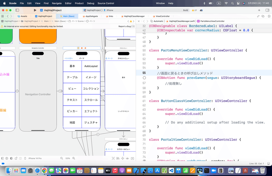Select the Main (Base) tab
Image resolution: width=272 pixels, height=176 pixels.
pyautogui.click(x=67, y=16)
